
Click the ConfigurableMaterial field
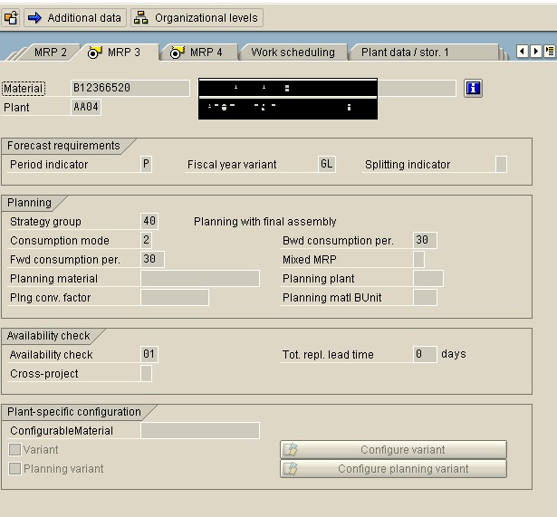tap(200, 430)
